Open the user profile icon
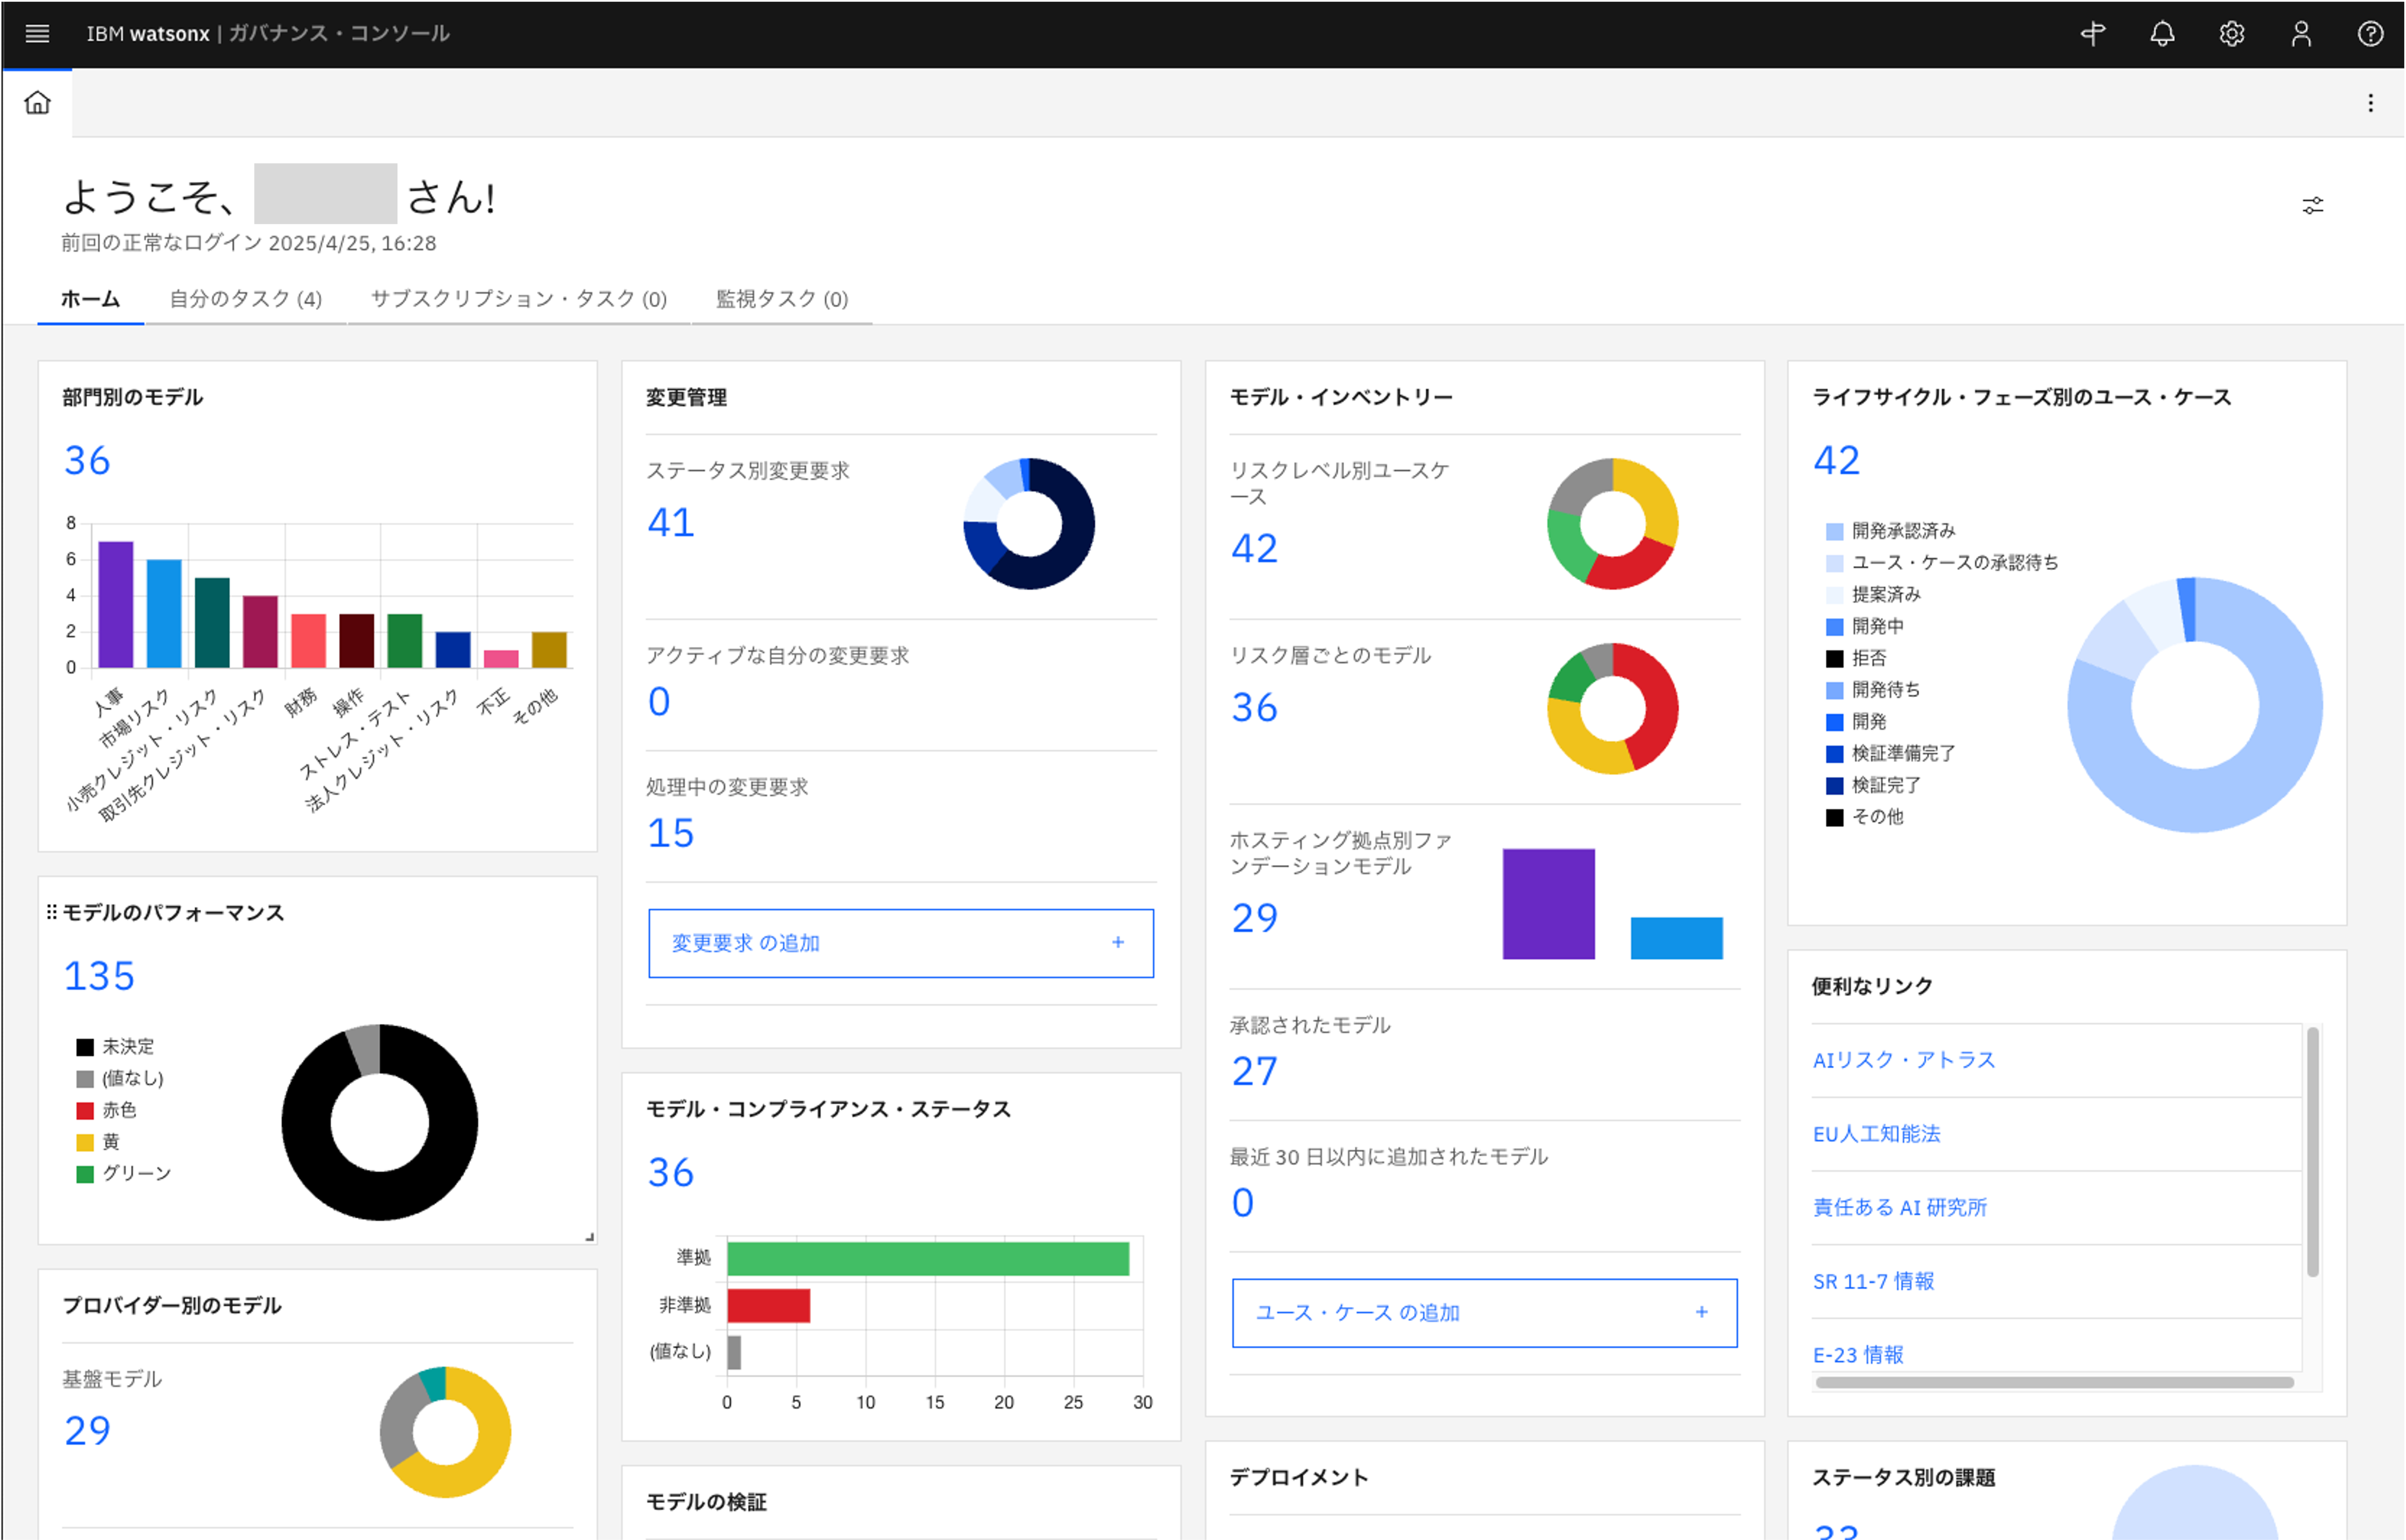The height and width of the screenshot is (1540, 2406). pos(2301,34)
